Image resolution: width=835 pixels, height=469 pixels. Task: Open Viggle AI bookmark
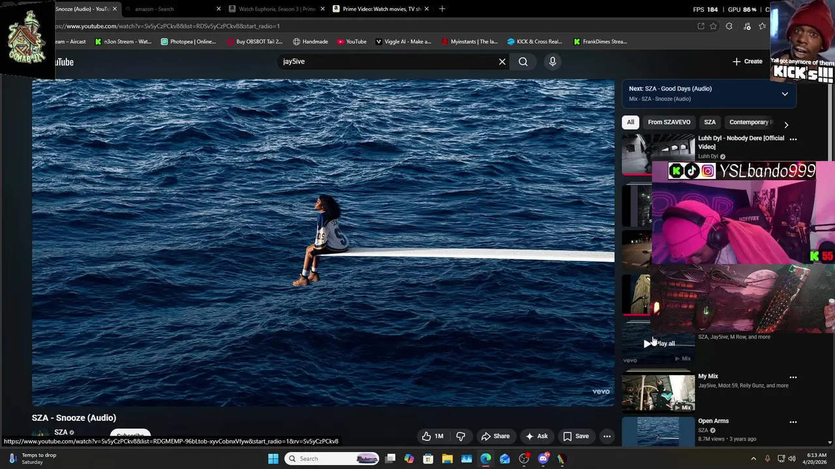click(x=403, y=42)
